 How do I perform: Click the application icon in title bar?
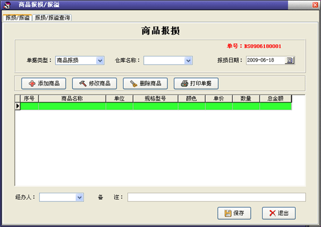coord(7,5)
